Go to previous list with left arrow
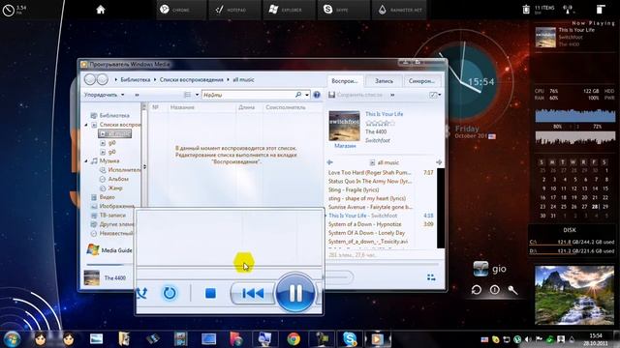 click(329, 162)
